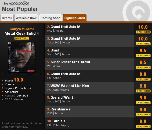Screen dimensions: 152x130
Task: Open Metal Gear Solid 4 title link
Action: pos(22,34)
